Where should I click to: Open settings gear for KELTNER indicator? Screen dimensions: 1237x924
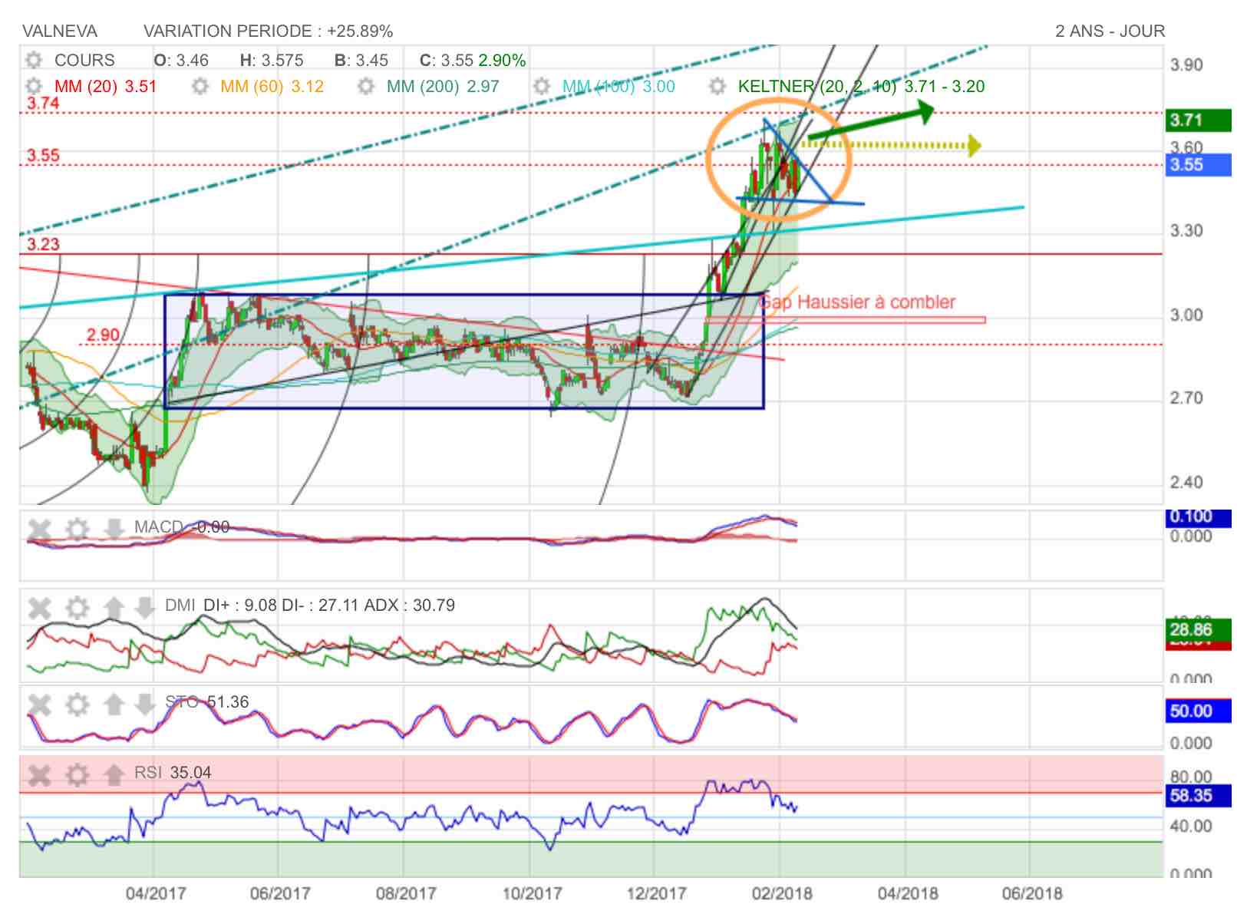click(717, 86)
